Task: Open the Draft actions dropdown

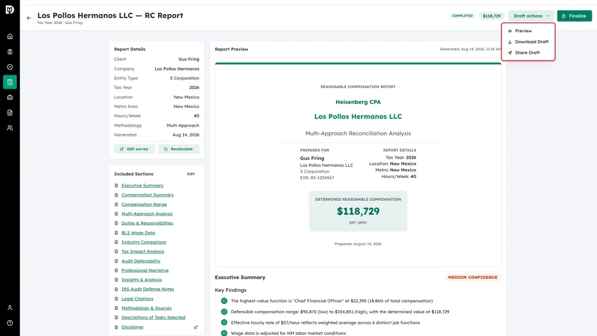Action: (x=531, y=16)
